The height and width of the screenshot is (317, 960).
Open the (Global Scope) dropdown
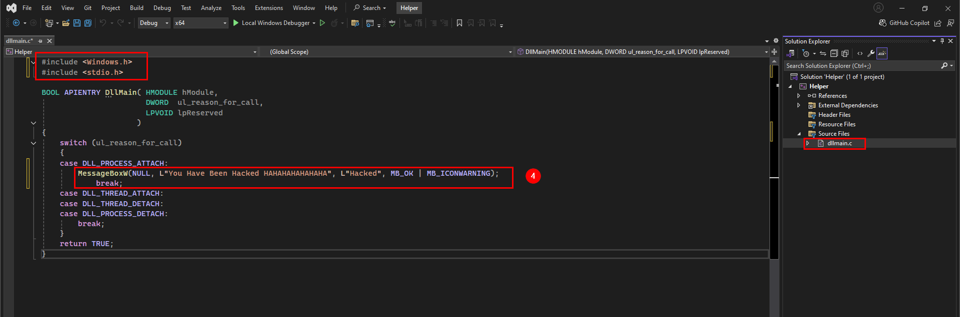tap(386, 52)
